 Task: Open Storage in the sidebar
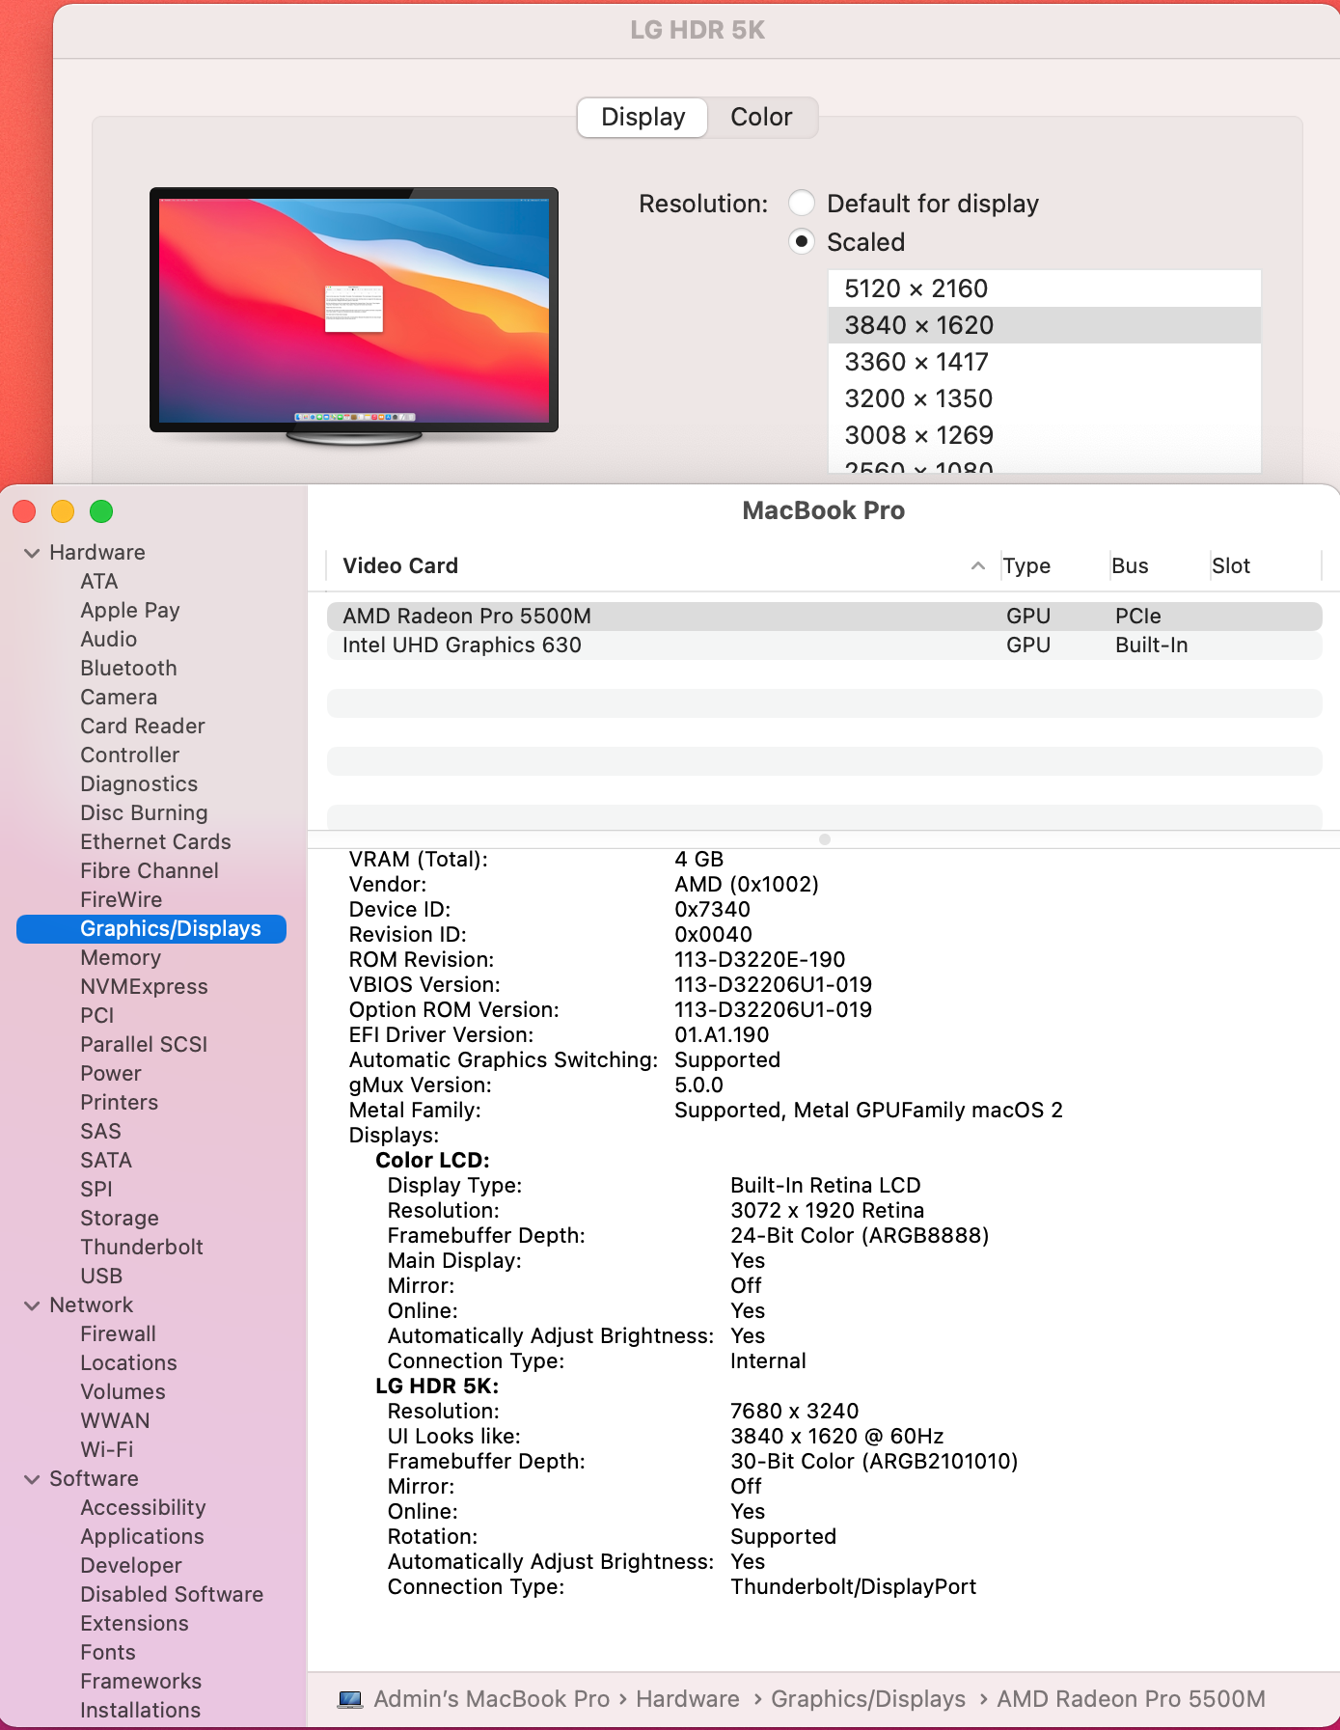pos(120,1219)
